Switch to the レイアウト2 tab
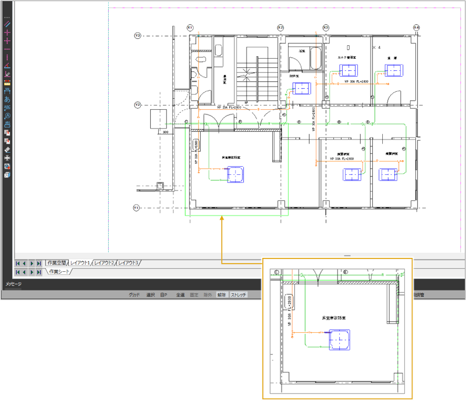Viewport: 466px width, 402px height. (x=105, y=263)
